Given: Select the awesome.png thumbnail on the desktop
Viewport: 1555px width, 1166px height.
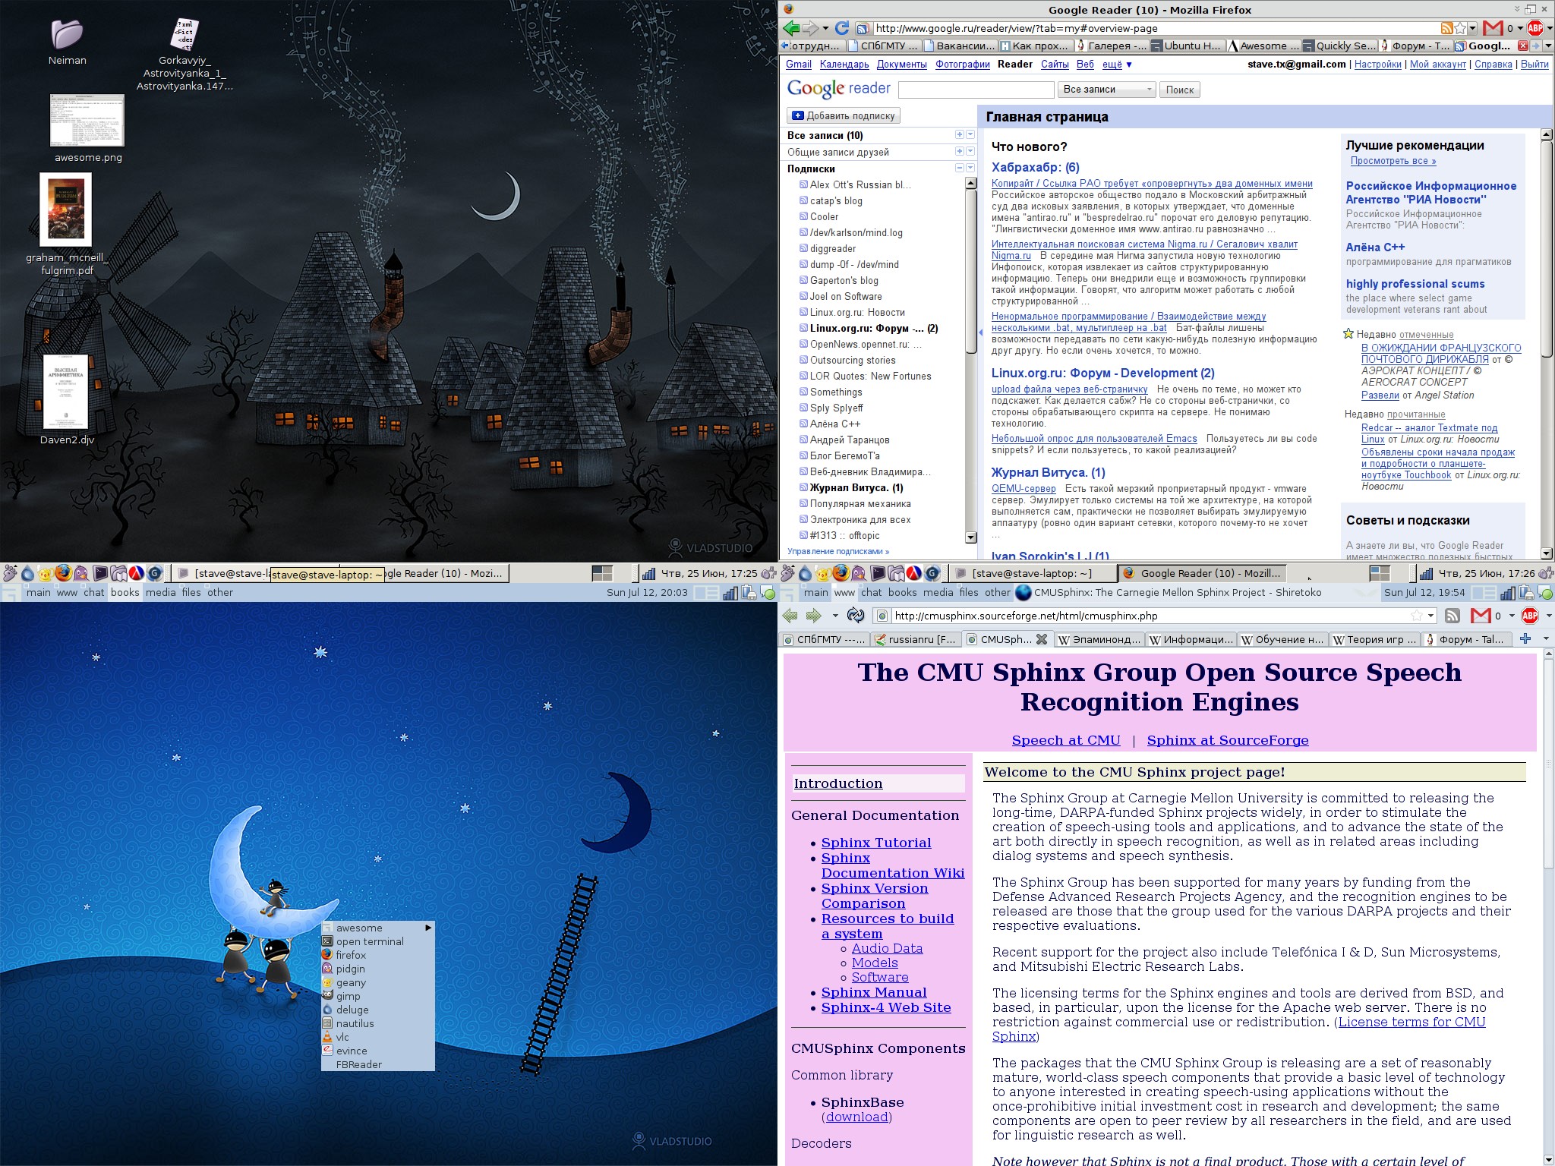Looking at the screenshot, I should click(87, 120).
